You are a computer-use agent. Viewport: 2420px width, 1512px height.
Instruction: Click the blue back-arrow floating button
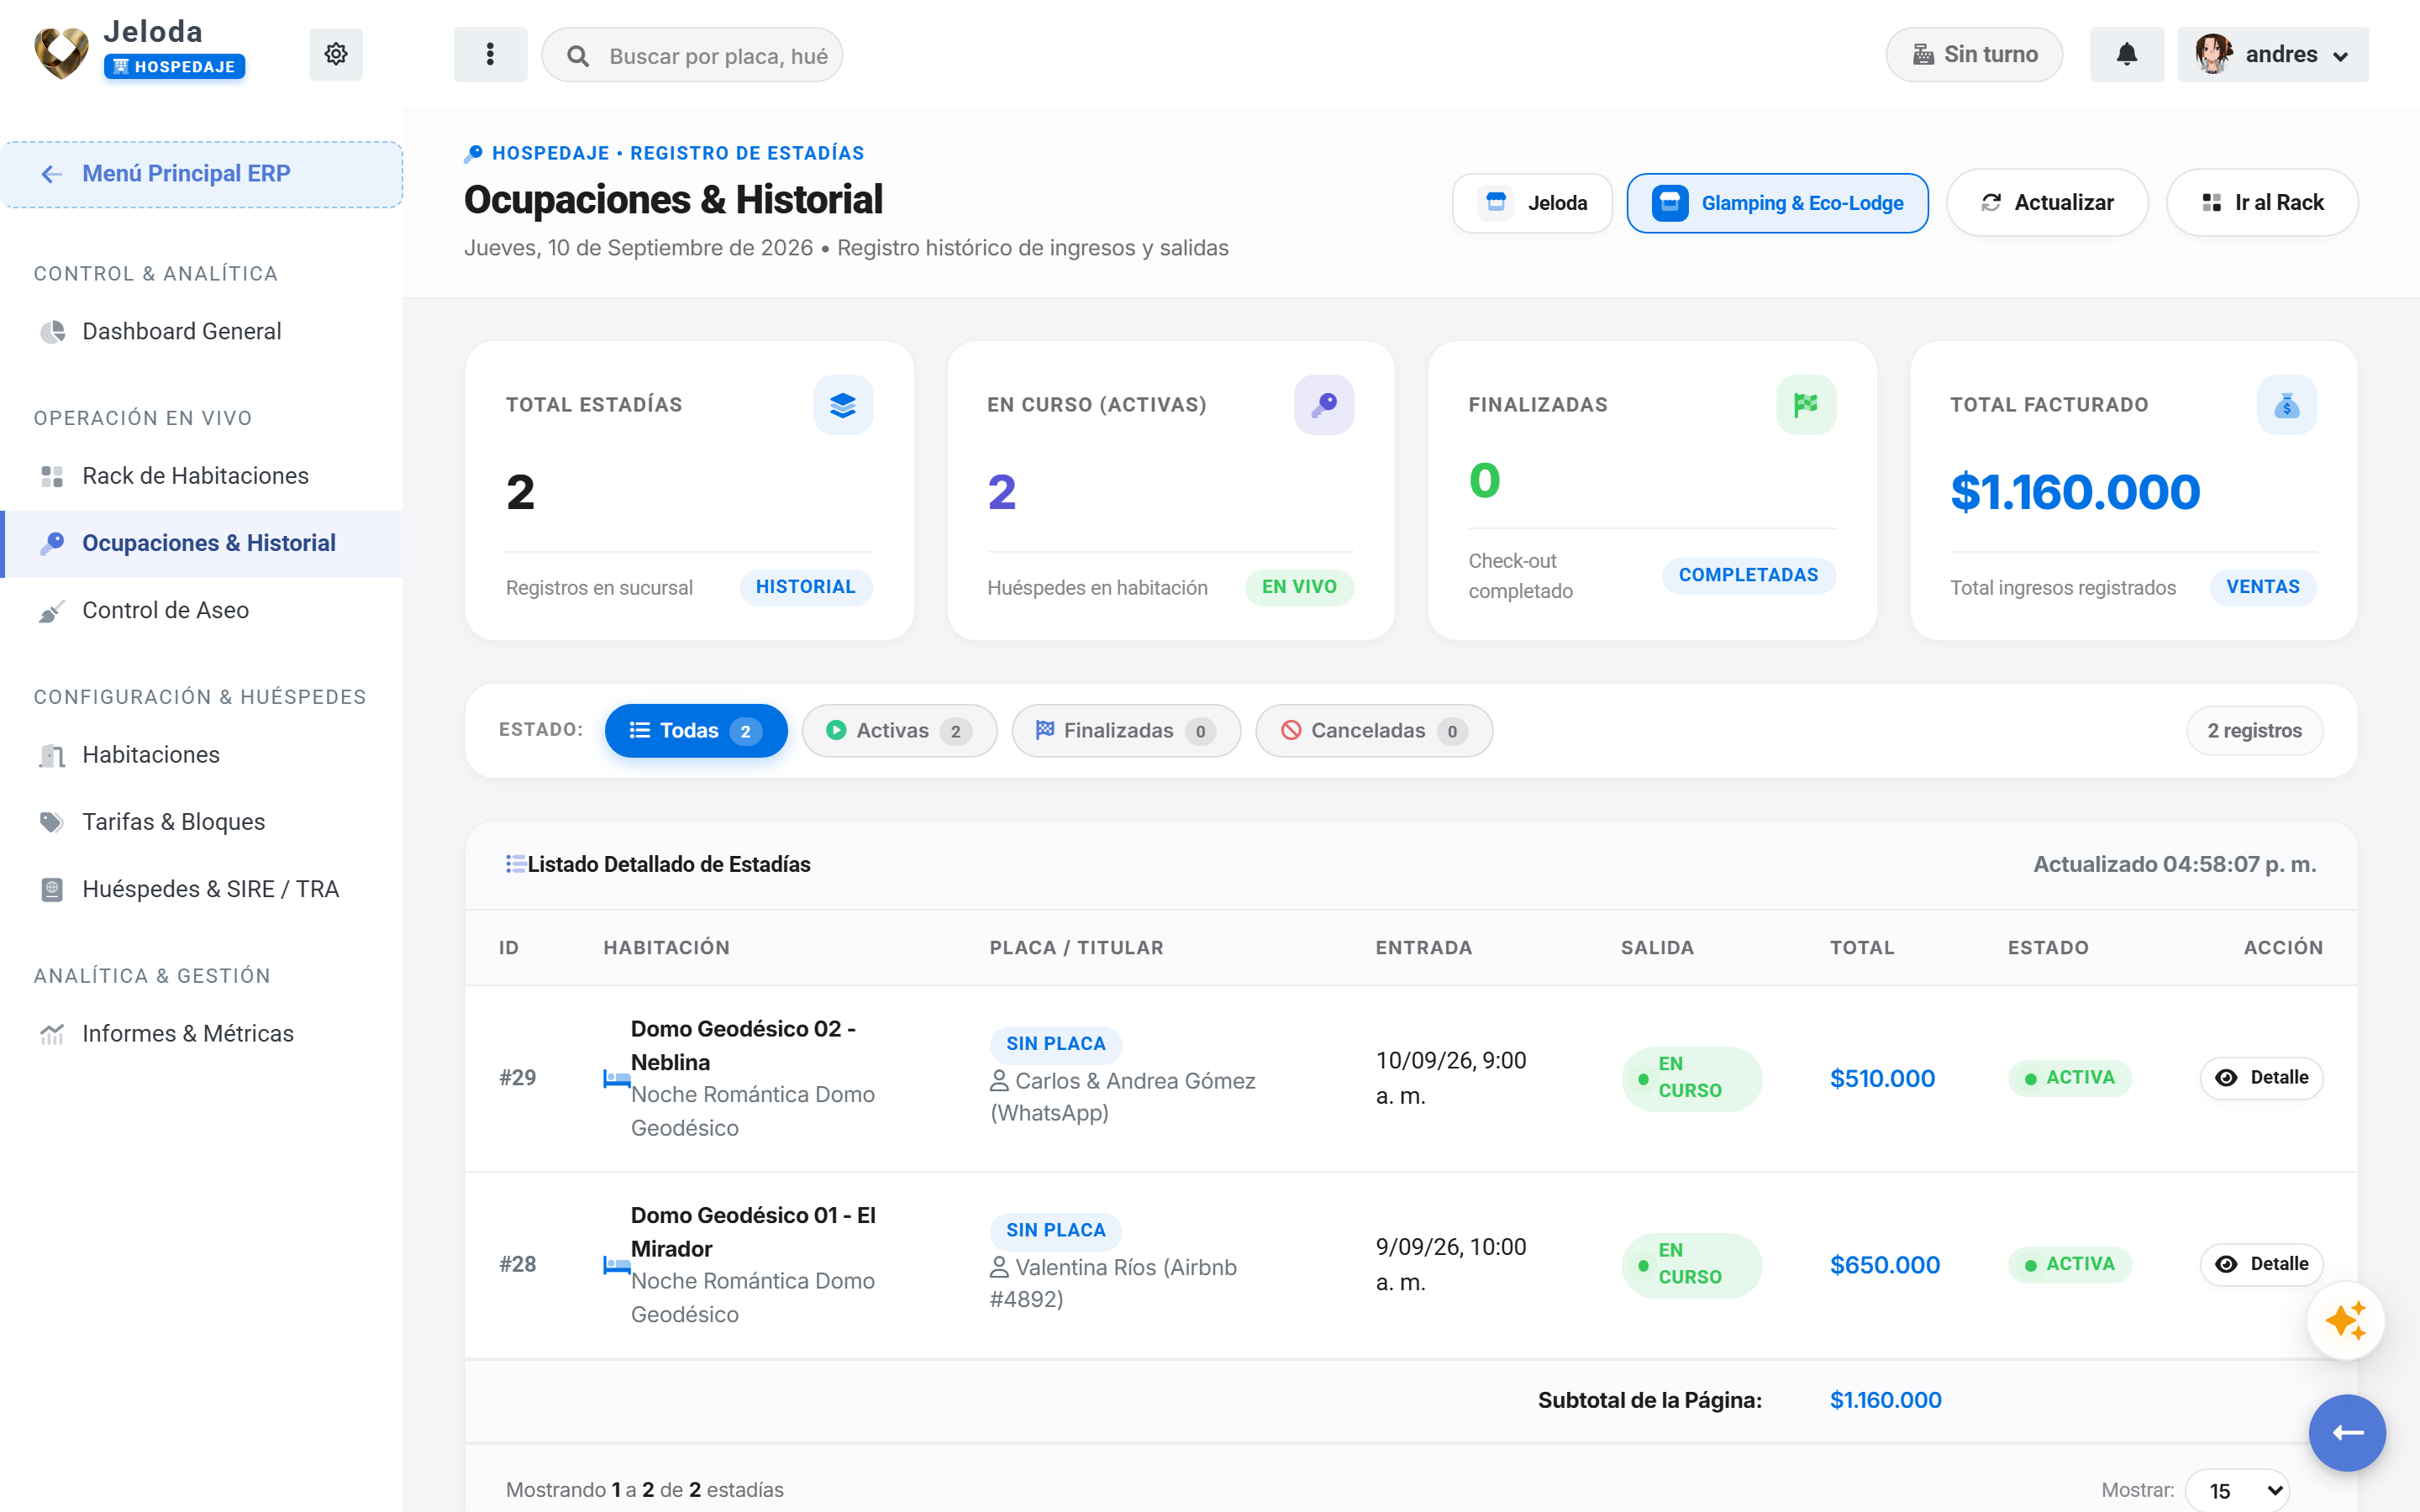coord(2346,1432)
